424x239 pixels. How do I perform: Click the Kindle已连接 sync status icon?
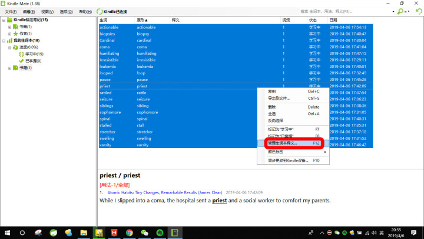click(100, 12)
